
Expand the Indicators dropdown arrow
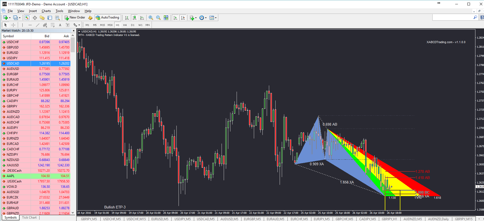coord(196,18)
